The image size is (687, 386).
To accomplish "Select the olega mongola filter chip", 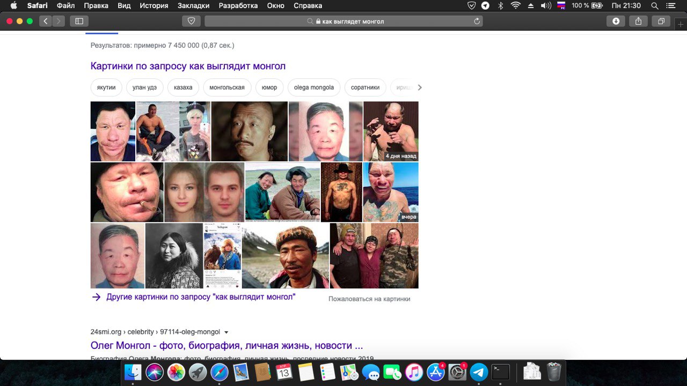I will pos(314,87).
